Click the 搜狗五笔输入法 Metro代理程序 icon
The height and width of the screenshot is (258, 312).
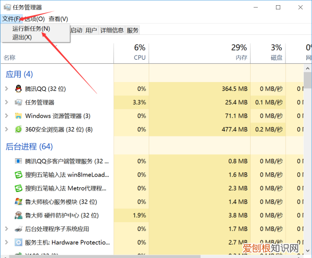(19, 188)
